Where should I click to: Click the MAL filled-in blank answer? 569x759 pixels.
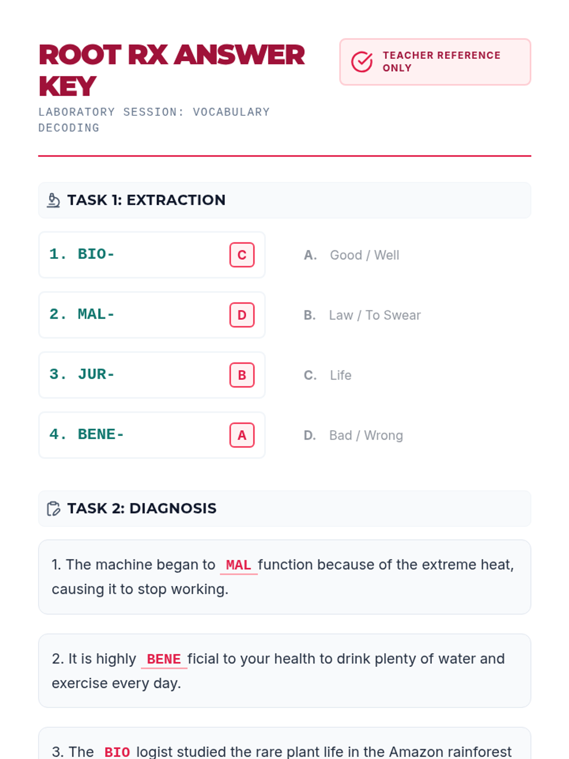pos(239,565)
